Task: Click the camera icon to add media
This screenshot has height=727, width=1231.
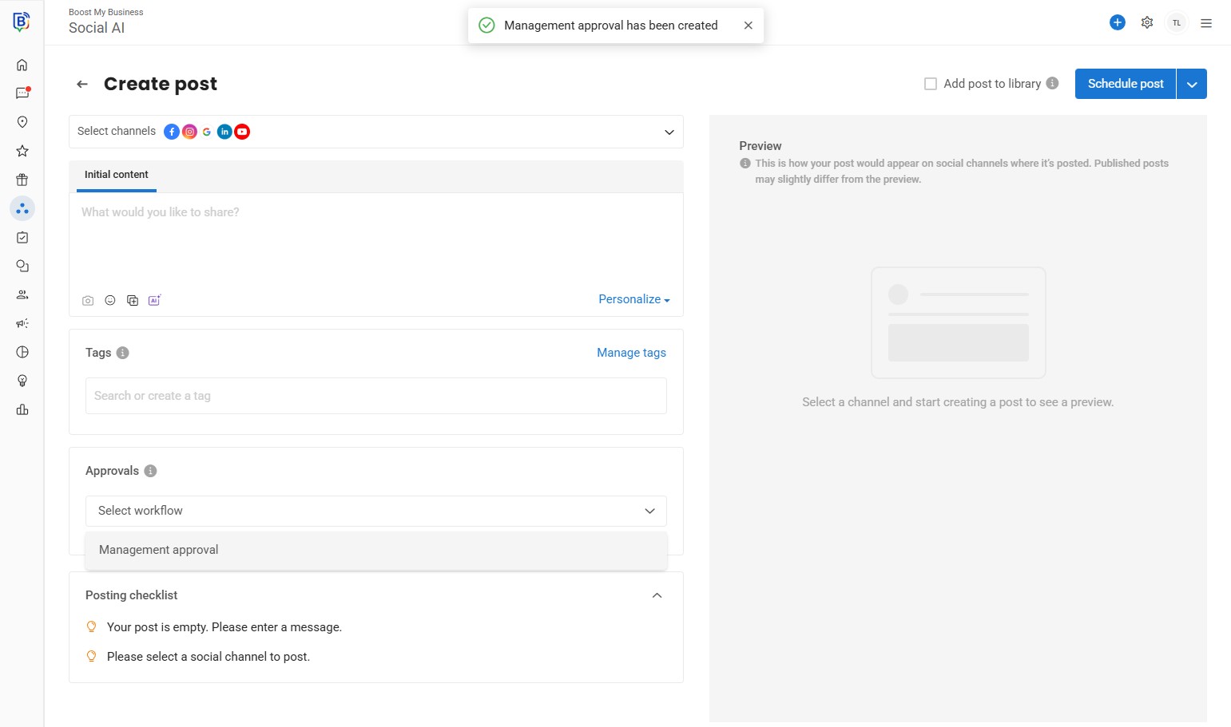Action: coord(88,301)
